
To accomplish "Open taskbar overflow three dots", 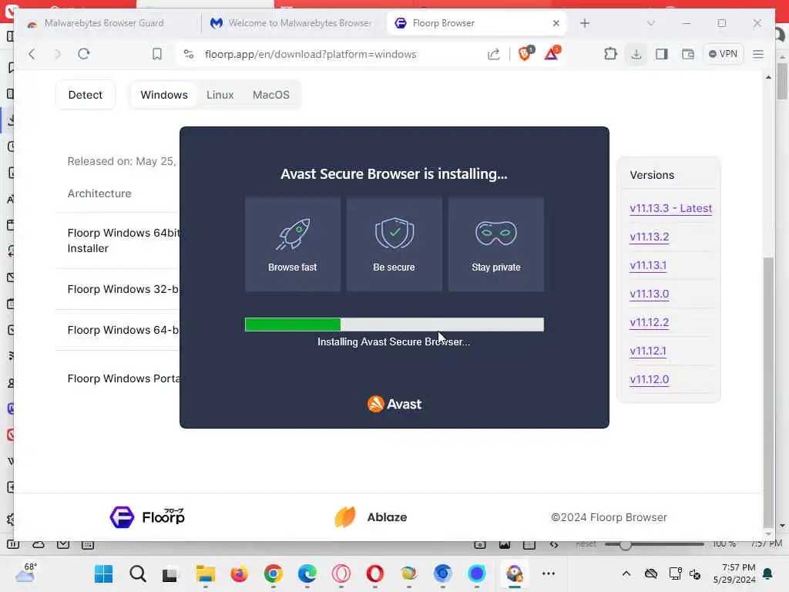I will 549,573.
